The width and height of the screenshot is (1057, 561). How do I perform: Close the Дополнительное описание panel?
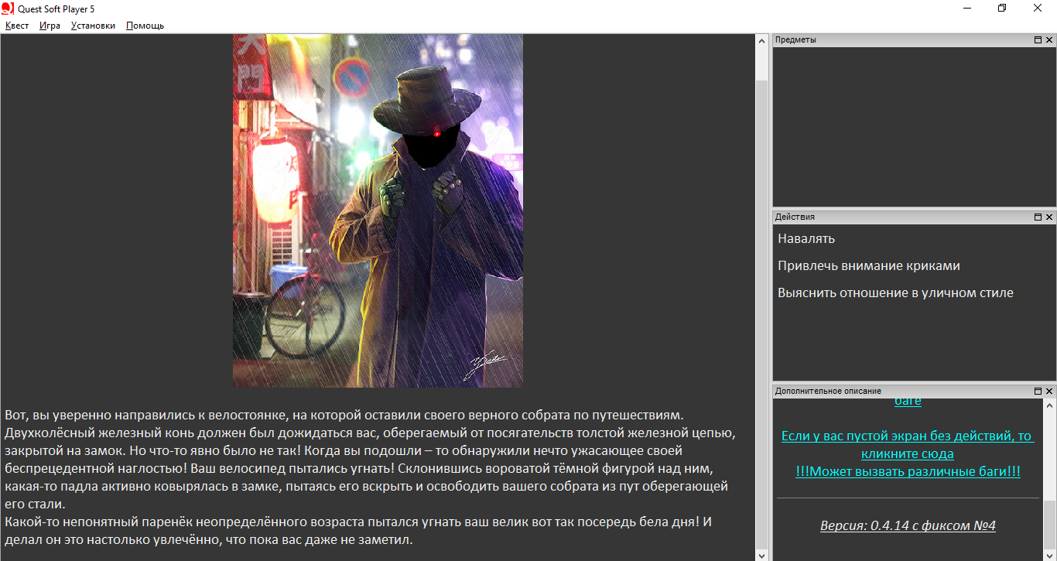[1049, 392]
